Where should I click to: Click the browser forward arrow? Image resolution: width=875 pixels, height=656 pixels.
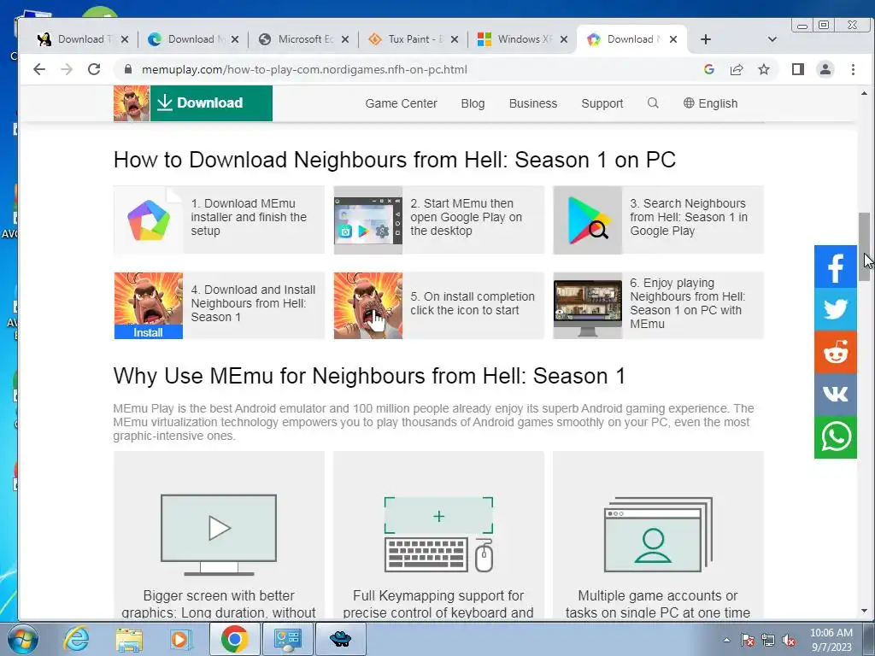click(67, 69)
